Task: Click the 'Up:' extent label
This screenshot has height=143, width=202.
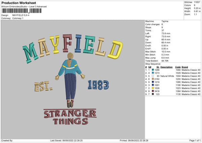Action: [x=147, y=39]
